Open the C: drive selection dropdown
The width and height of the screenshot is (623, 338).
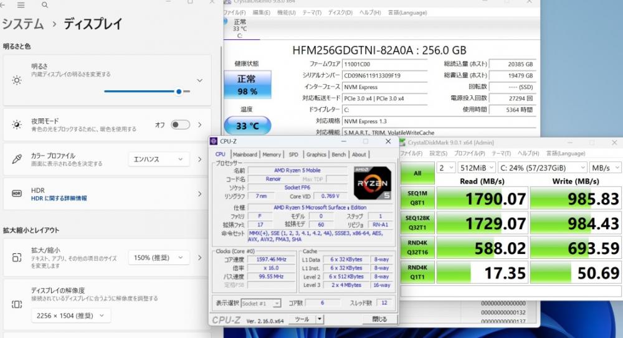[543, 168]
